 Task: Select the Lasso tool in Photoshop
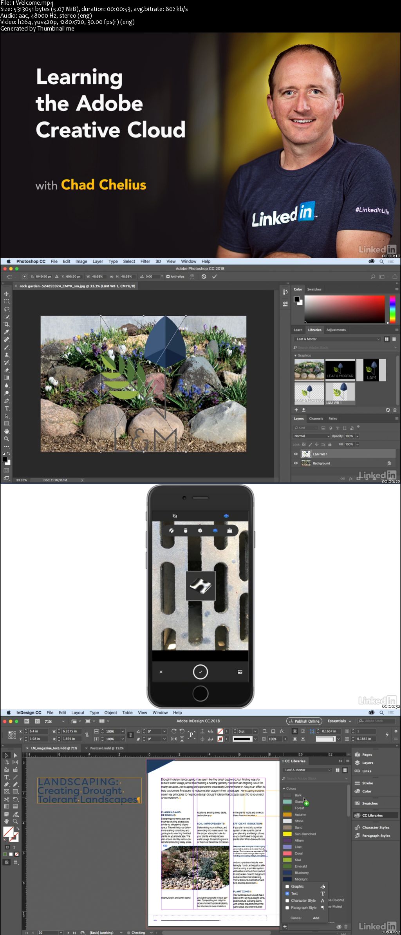pyautogui.click(x=6, y=309)
